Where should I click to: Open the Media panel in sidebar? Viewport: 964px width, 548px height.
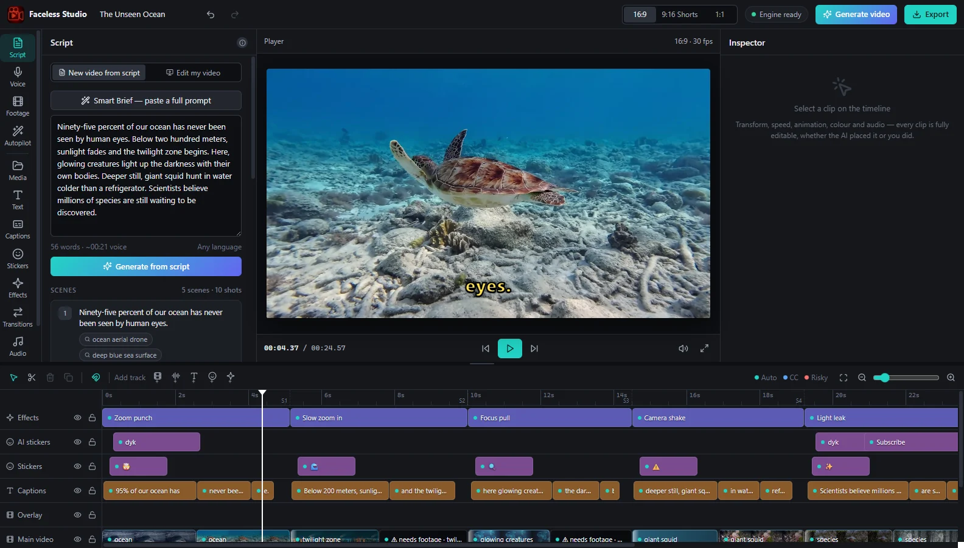click(18, 171)
